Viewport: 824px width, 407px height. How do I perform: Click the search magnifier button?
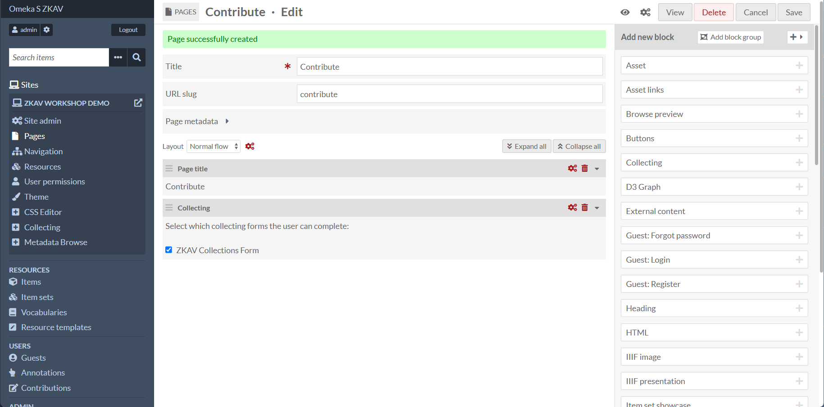(137, 57)
